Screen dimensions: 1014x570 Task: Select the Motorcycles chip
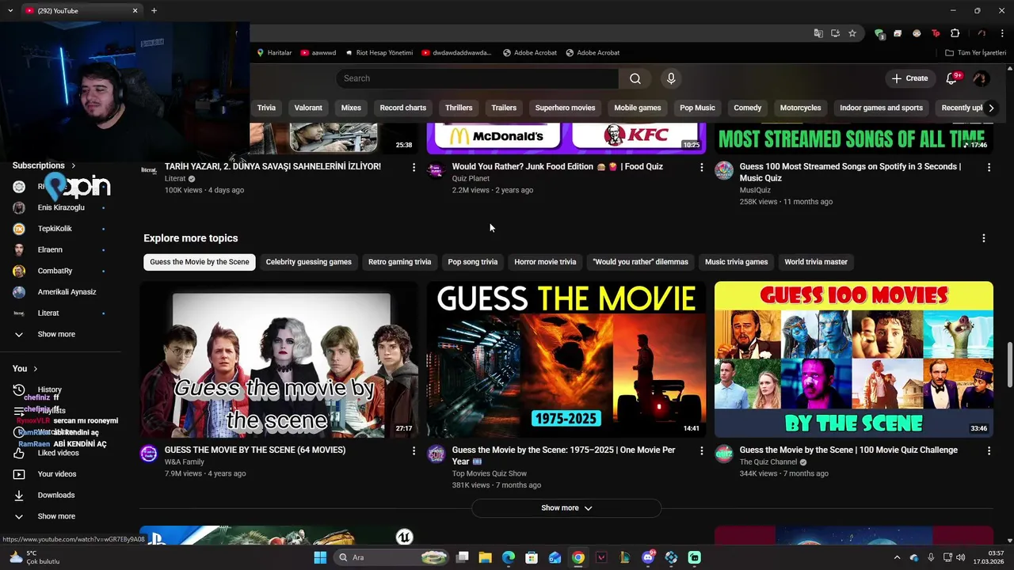pos(800,108)
